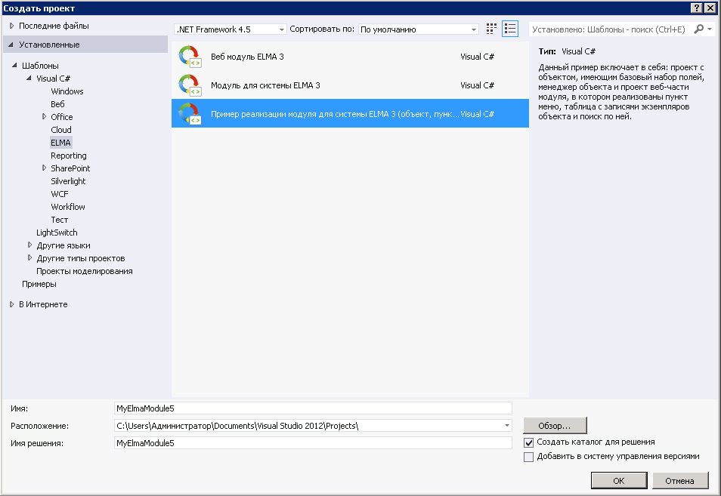Expand the В Интернете section
The height and width of the screenshot is (496, 721).
point(11,304)
